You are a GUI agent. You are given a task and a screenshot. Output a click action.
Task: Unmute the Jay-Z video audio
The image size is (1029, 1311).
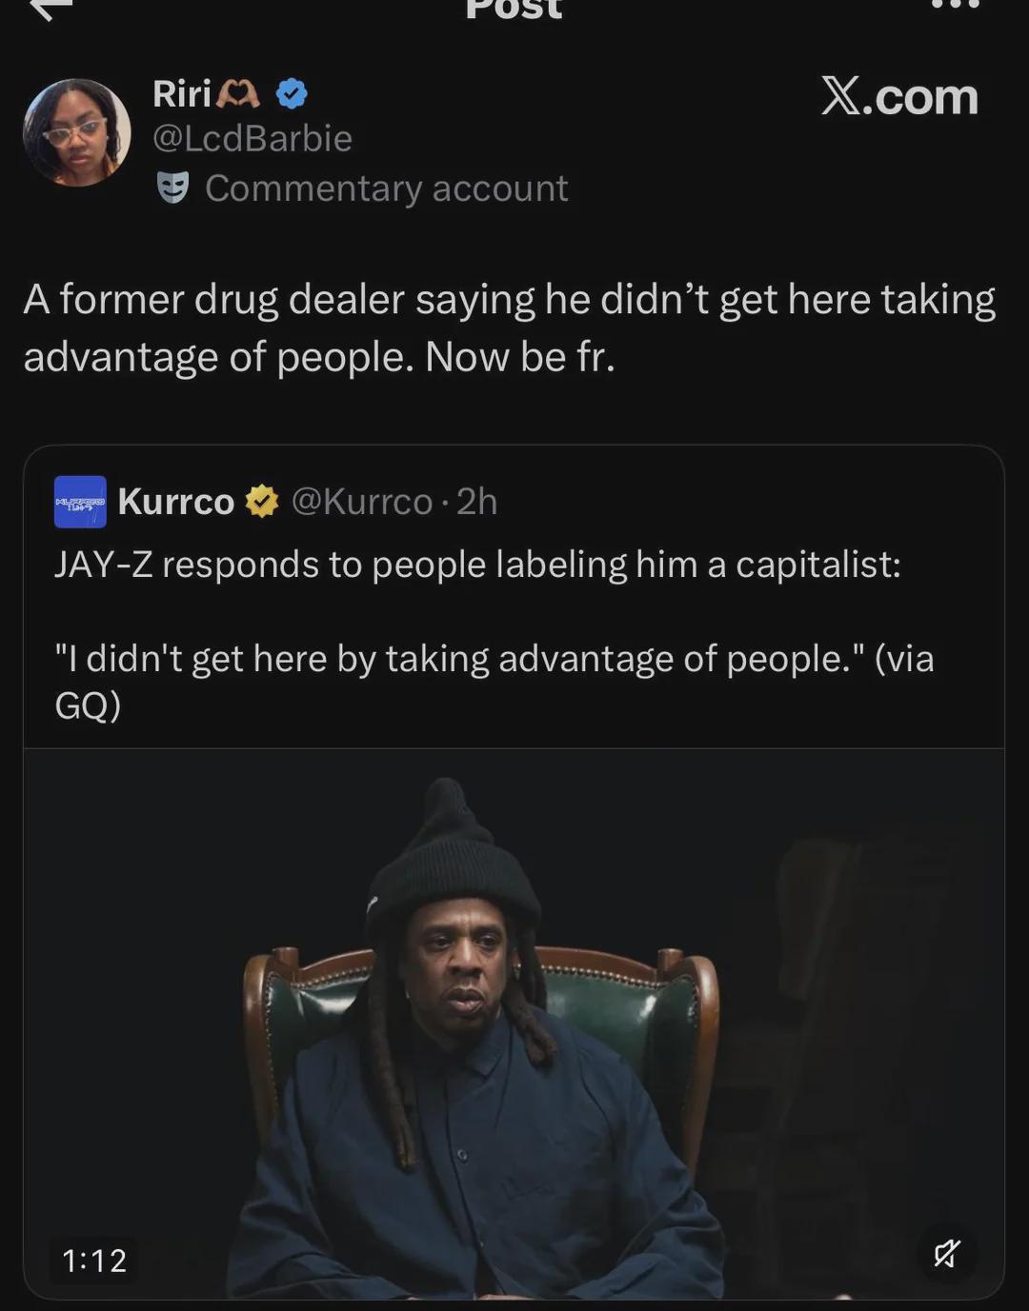[x=947, y=1254]
